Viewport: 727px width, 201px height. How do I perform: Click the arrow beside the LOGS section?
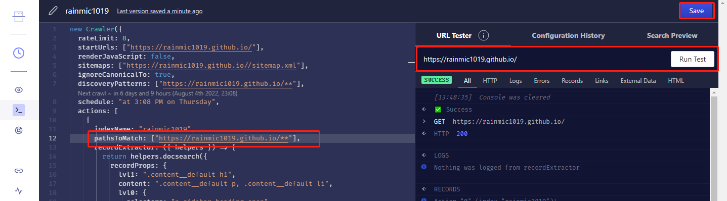424,155
